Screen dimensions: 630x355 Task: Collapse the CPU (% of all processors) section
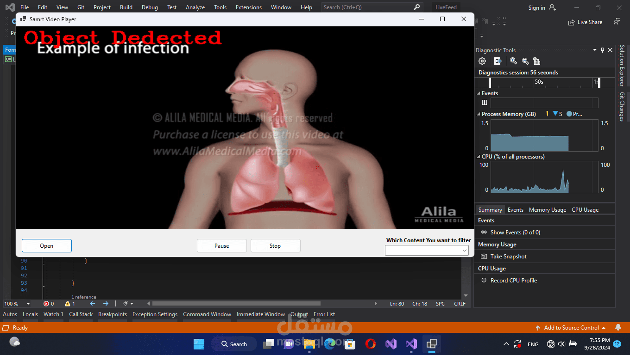click(x=479, y=157)
